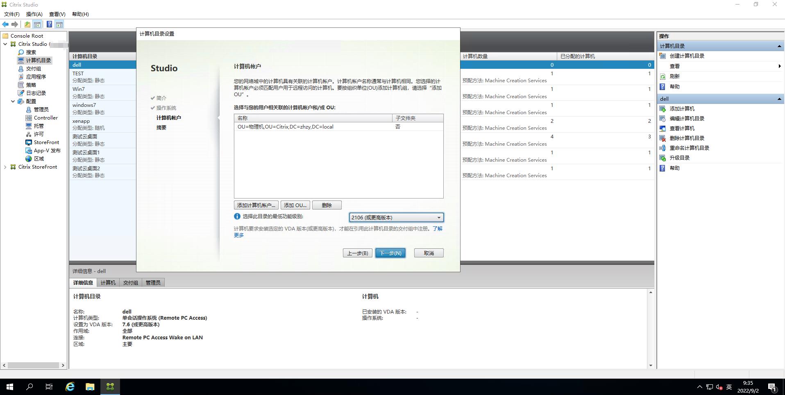This screenshot has height=395, width=785.
Task: Open the 2106 (或更高版本) functional level dropdown
Action: coord(396,217)
